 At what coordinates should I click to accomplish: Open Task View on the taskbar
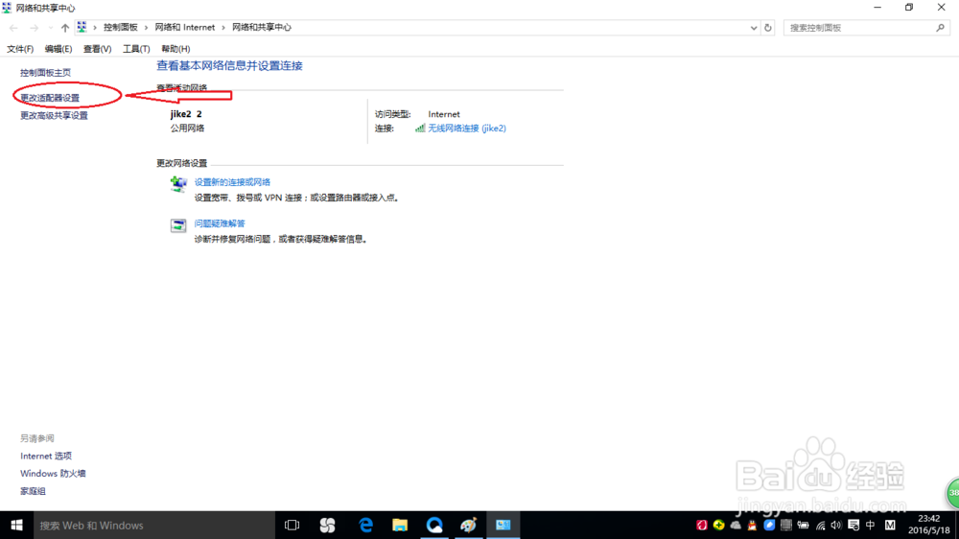point(292,526)
